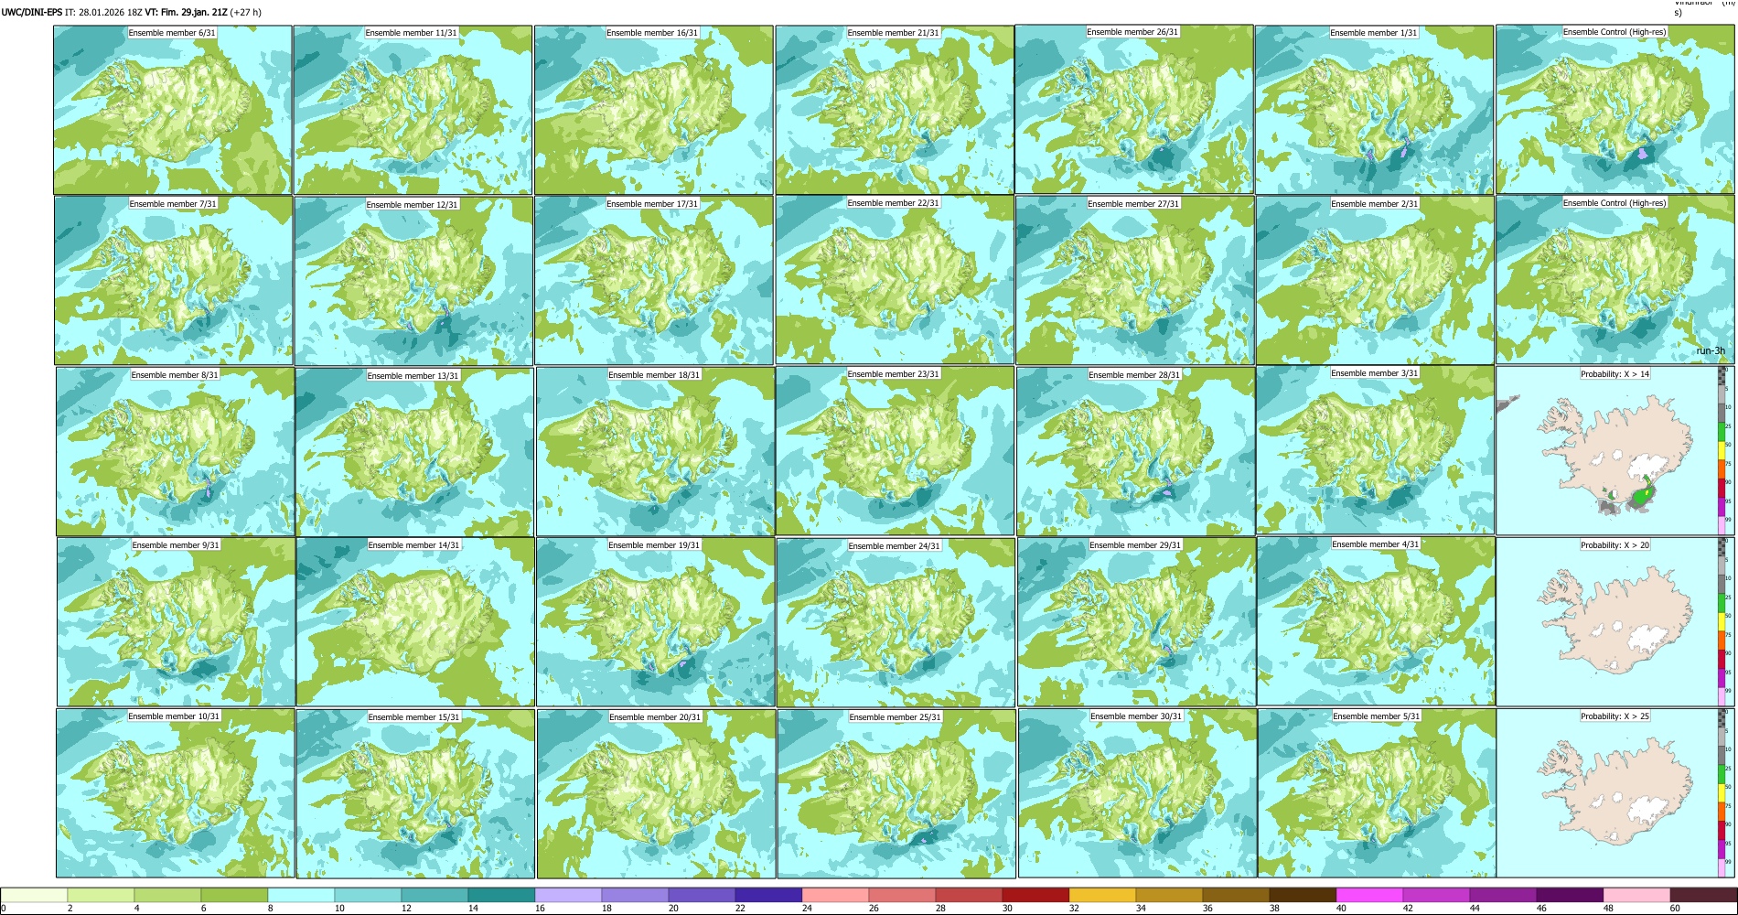The width and height of the screenshot is (1738, 915).
Task: Select the 24–26 pink legend swatch
Action: click(x=835, y=895)
